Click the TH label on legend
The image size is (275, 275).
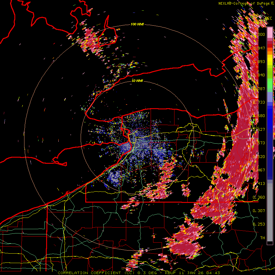pyautogui.click(x=262, y=238)
